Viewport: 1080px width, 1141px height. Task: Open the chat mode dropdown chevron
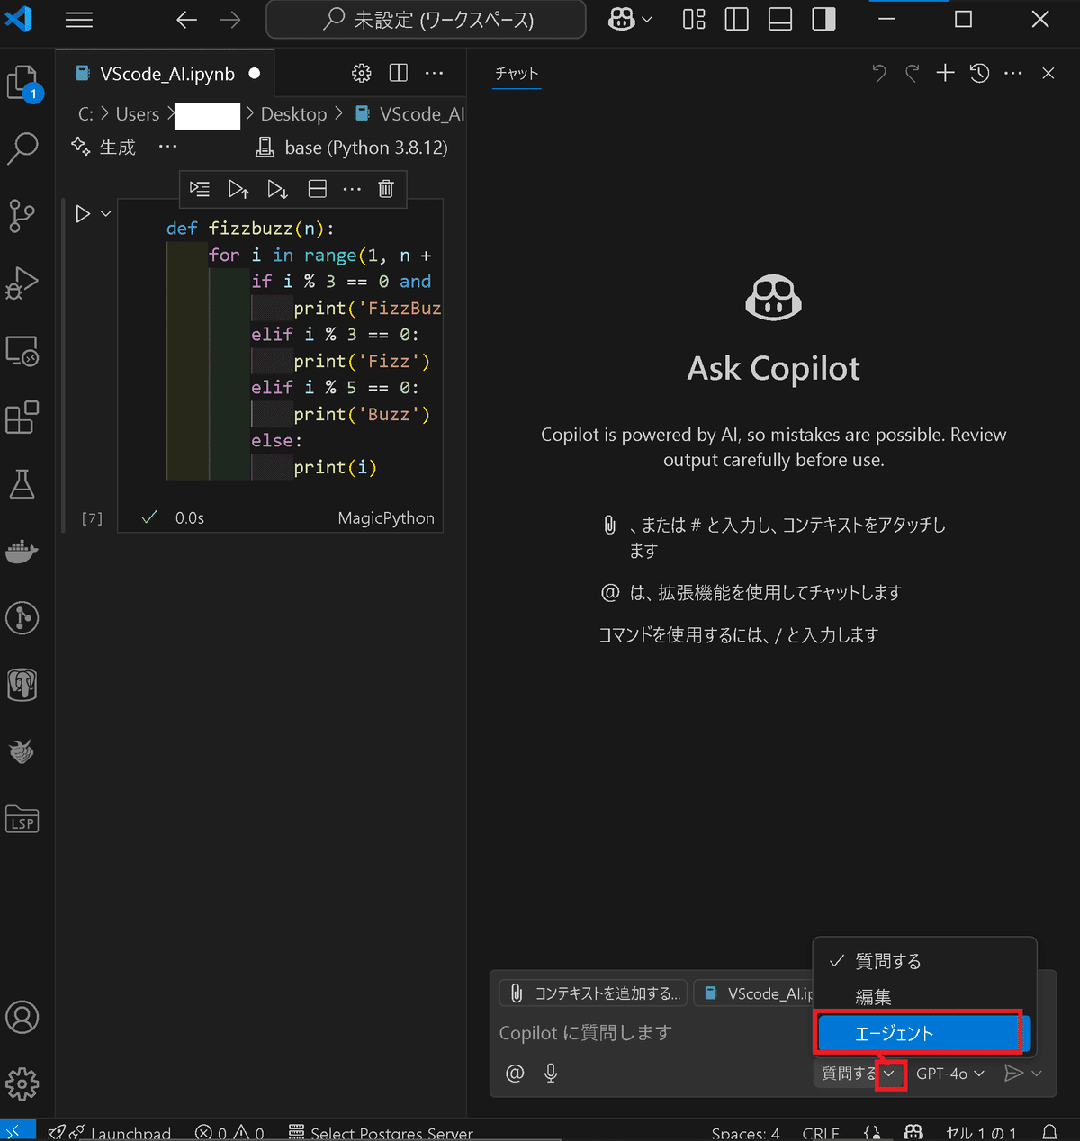tap(889, 1074)
